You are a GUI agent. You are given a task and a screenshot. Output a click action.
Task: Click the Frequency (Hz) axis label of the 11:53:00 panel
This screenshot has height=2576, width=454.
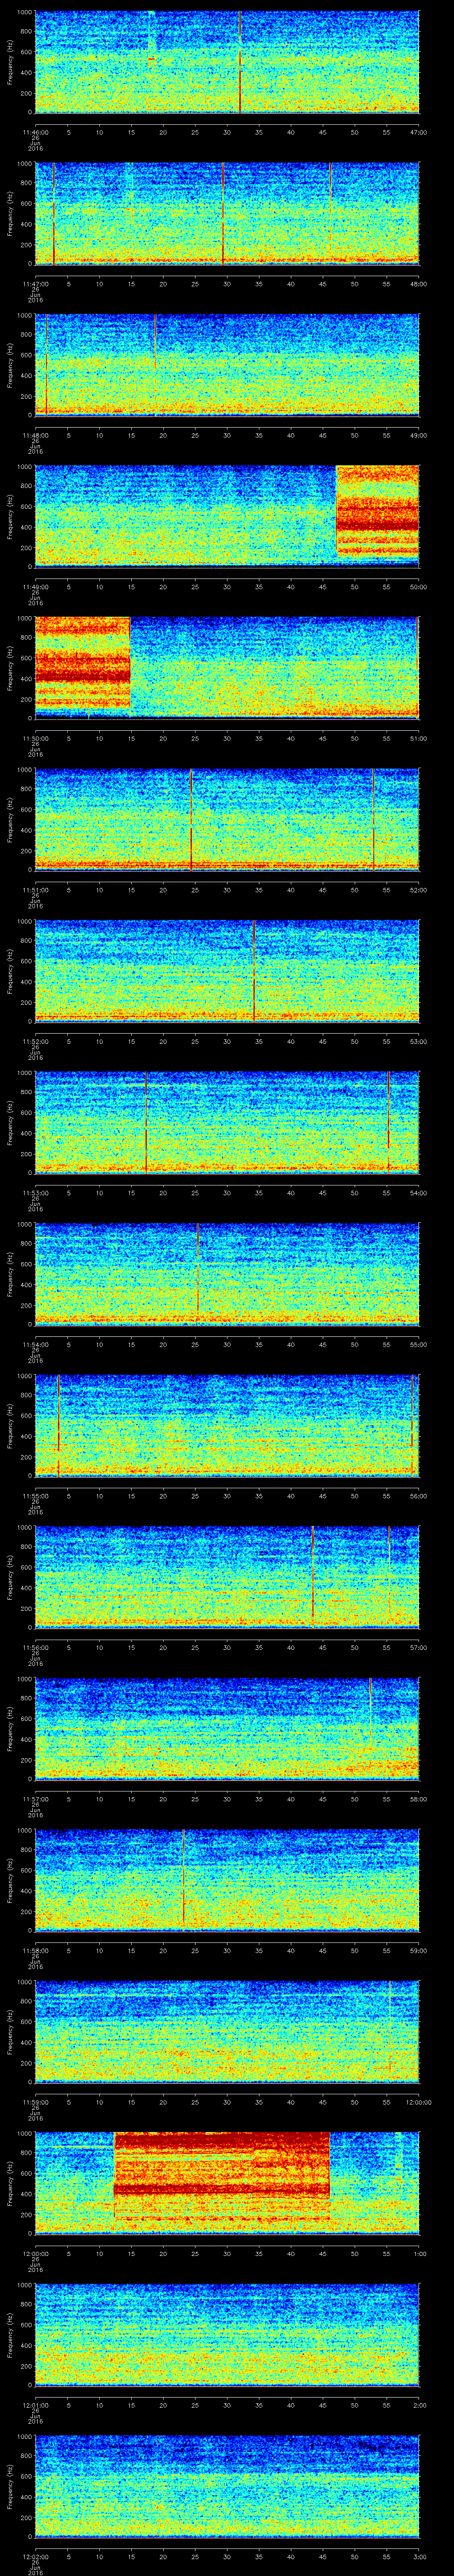[x=10, y=1123]
